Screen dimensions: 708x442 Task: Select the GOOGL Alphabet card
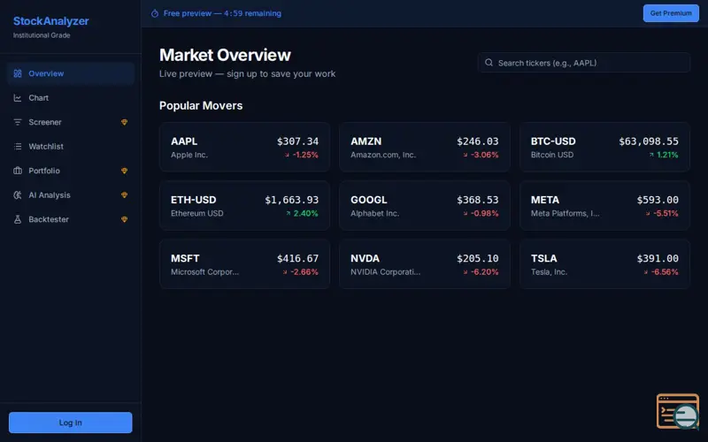[425, 206]
